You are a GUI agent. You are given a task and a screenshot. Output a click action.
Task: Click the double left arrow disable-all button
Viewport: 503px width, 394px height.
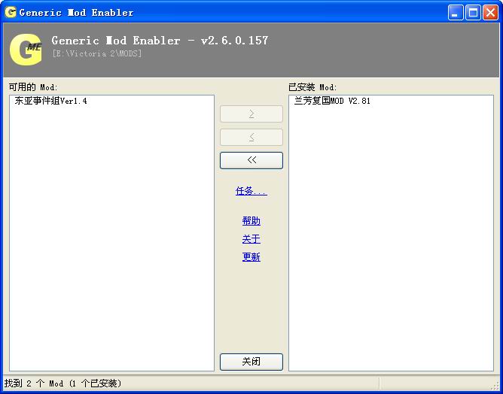coord(251,160)
